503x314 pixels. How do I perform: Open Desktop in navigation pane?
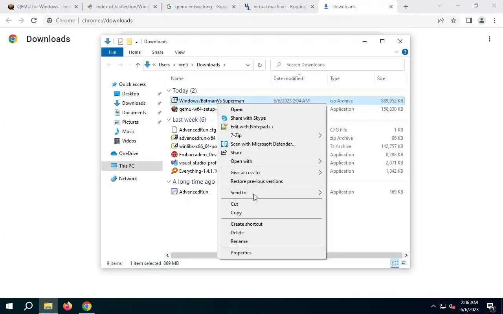pyautogui.click(x=130, y=94)
